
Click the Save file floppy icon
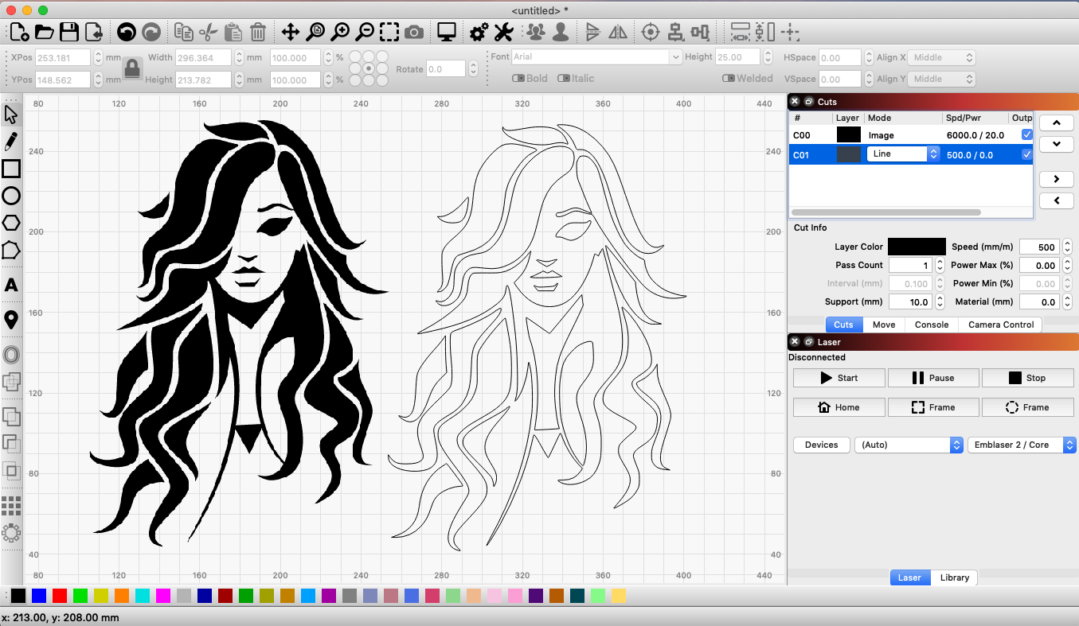[x=69, y=32]
